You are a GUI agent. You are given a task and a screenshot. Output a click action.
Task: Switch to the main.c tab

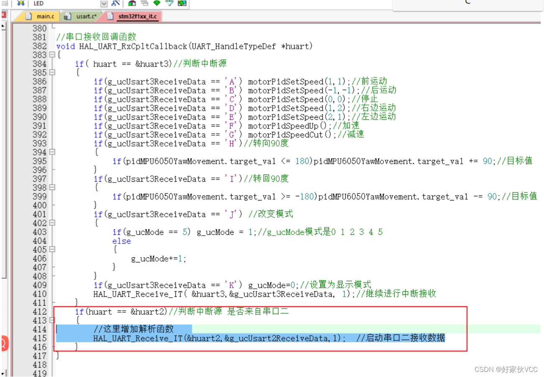[41, 16]
